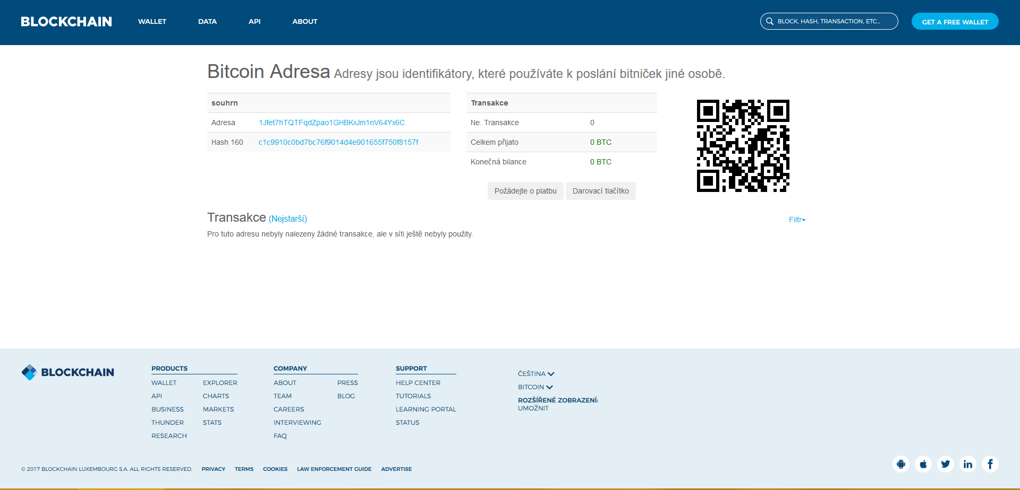Focus the block, hash, transaction search field
The width and height of the screenshot is (1020, 490).
coord(829,21)
